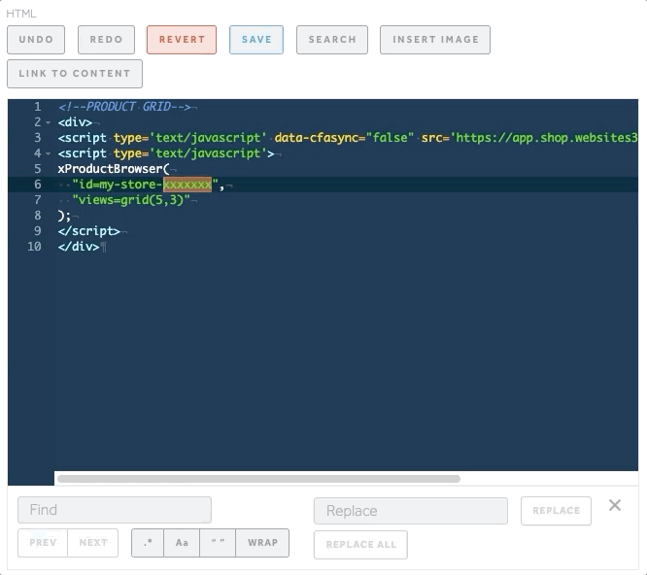Click the UNDO button

point(36,40)
